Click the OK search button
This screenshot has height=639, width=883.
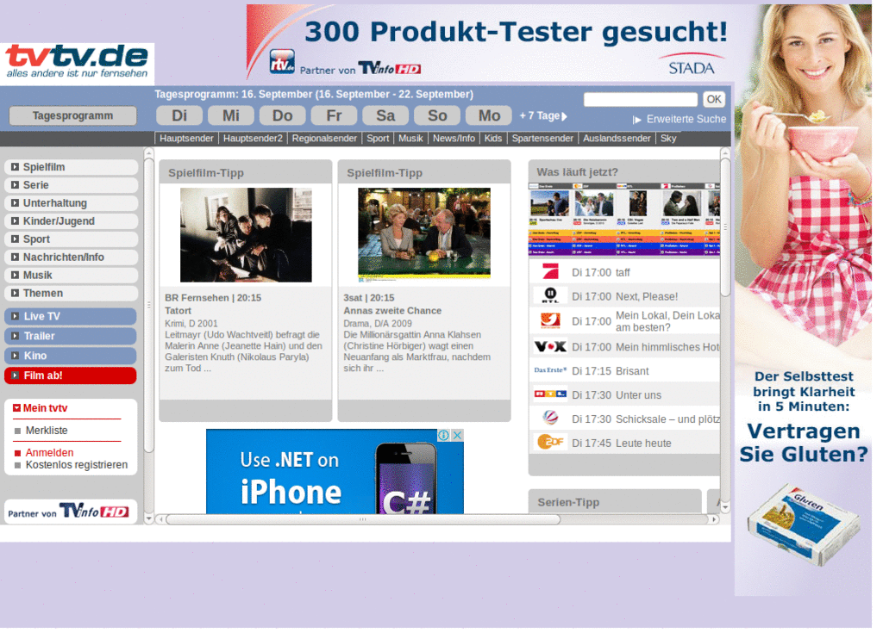714,100
